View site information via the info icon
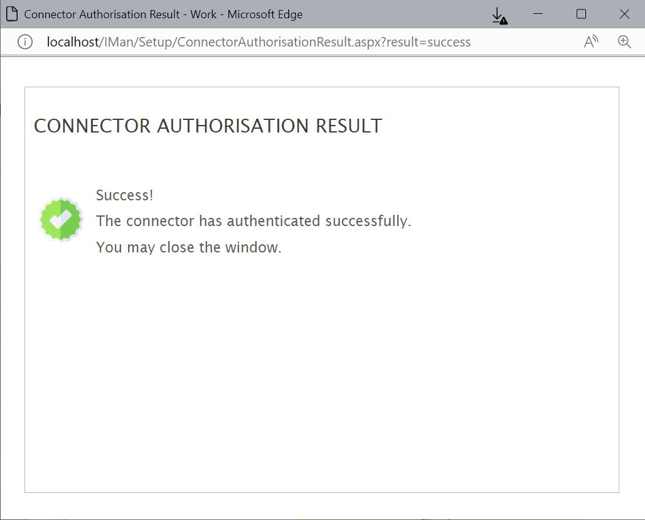The height and width of the screenshot is (520, 645). click(24, 42)
